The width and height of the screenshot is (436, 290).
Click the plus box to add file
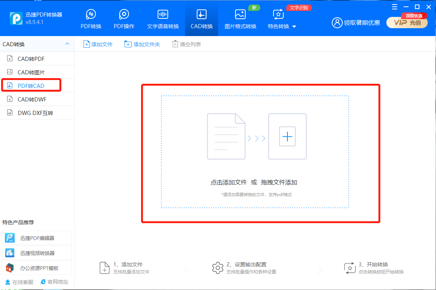287,136
